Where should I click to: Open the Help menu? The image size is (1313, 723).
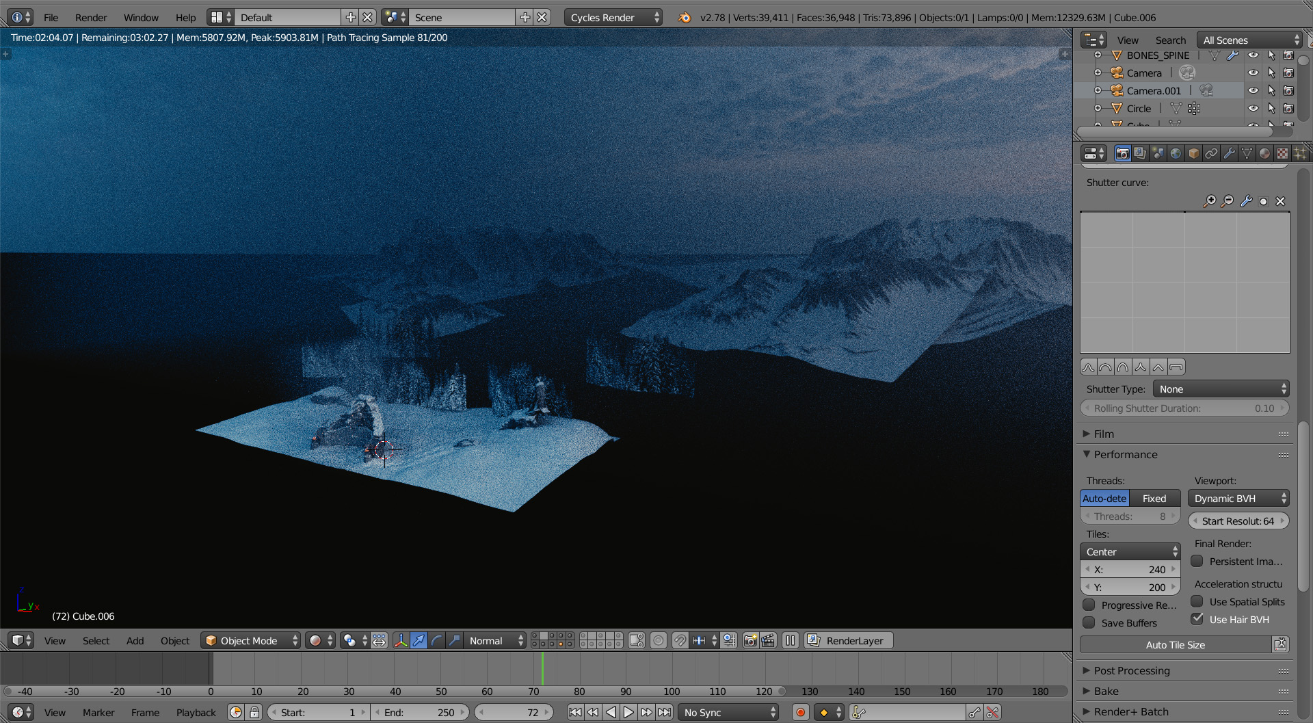(185, 17)
